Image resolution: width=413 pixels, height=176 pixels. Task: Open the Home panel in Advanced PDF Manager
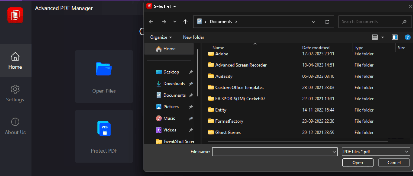click(15, 61)
